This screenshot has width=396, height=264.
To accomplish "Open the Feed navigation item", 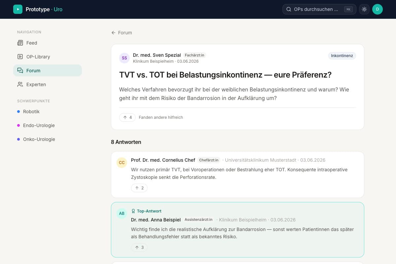I will point(48,43).
